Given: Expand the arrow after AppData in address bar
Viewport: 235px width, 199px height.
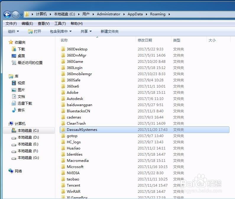Looking at the screenshot, I should (146, 14).
